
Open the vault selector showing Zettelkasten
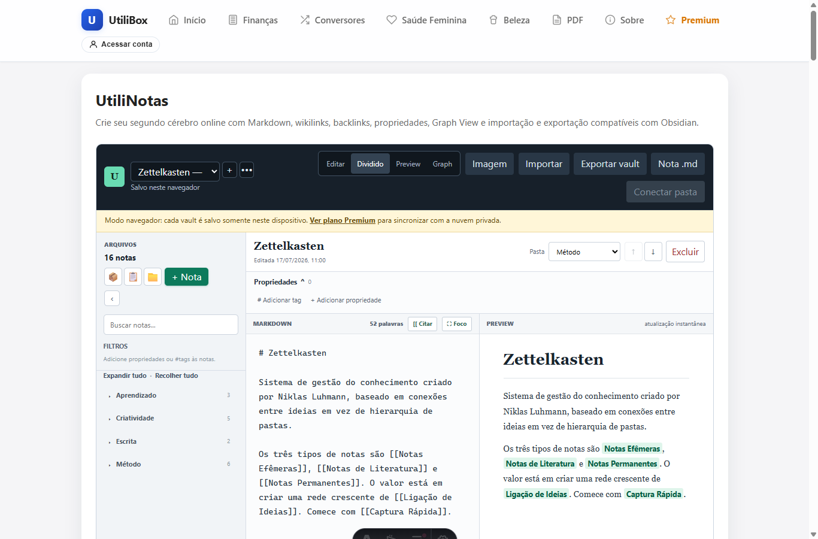pos(175,172)
